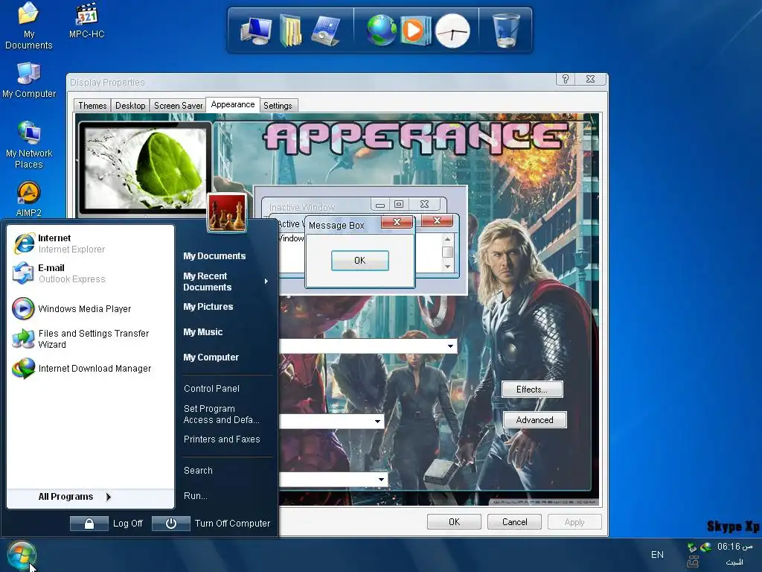Open Files and Settings Transfer Wizard

(x=90, y=339)
